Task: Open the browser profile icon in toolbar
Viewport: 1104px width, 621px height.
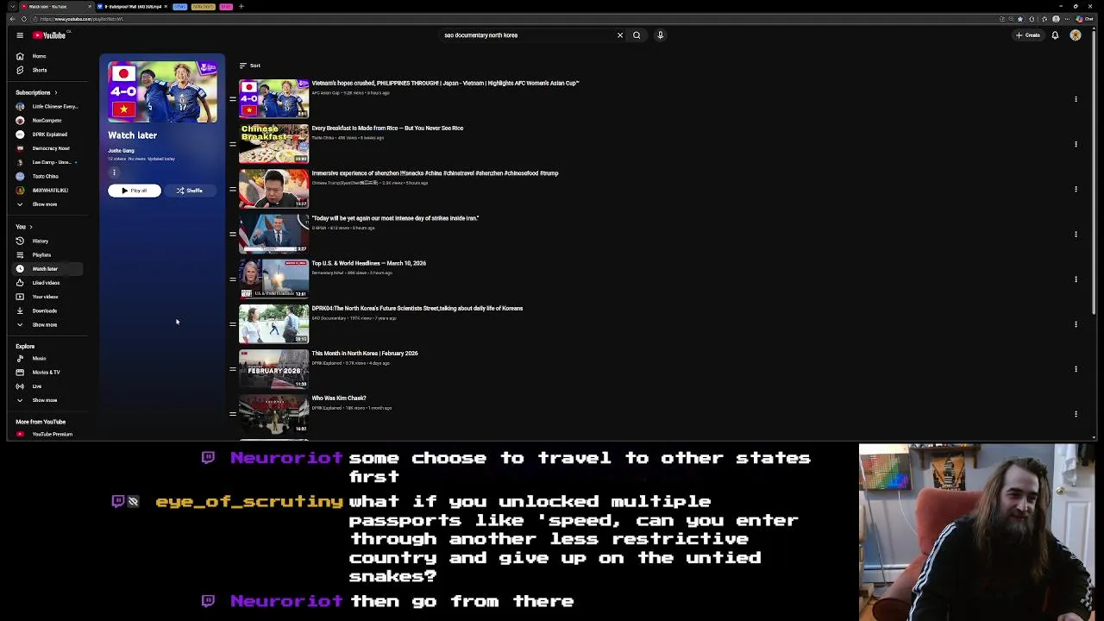Action: point(1056,19)
